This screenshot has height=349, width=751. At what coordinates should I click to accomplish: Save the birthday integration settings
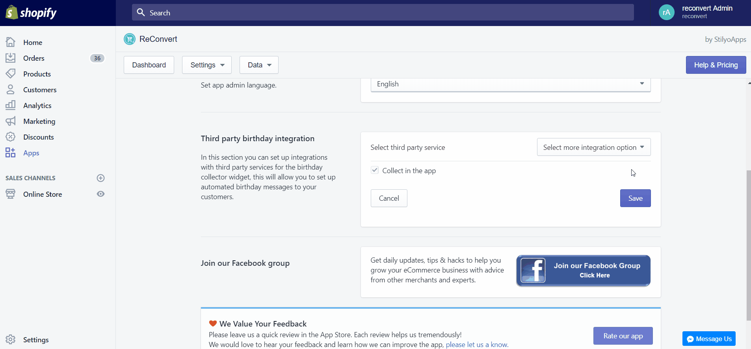pos(636,198)
